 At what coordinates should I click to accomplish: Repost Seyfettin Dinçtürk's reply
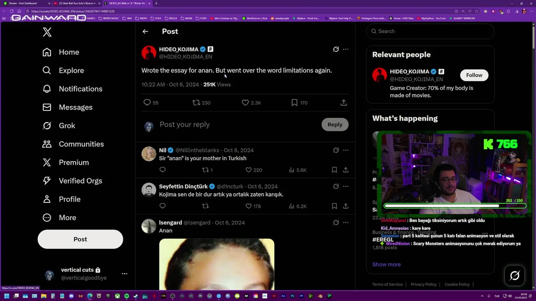click(x=205, y=206)
